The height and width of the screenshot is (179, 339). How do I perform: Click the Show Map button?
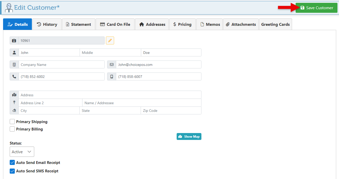[189, 137]
